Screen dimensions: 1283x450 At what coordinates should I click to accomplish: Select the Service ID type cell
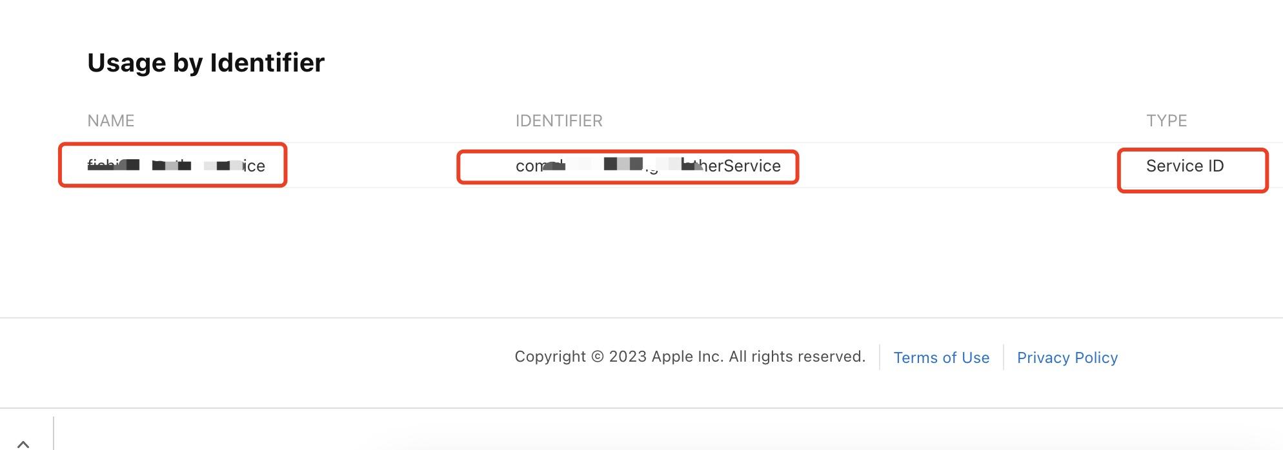1185,166
